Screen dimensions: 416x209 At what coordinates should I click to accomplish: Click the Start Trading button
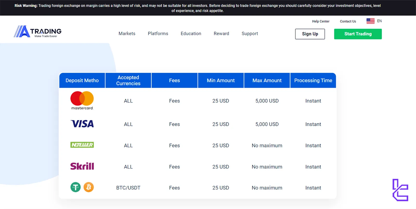click(x=358, y=34)
